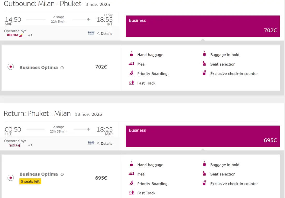Click the Avios discount icon on outbound flight
The width and height of the screenshot is (285, 198).
coord(91,33)
